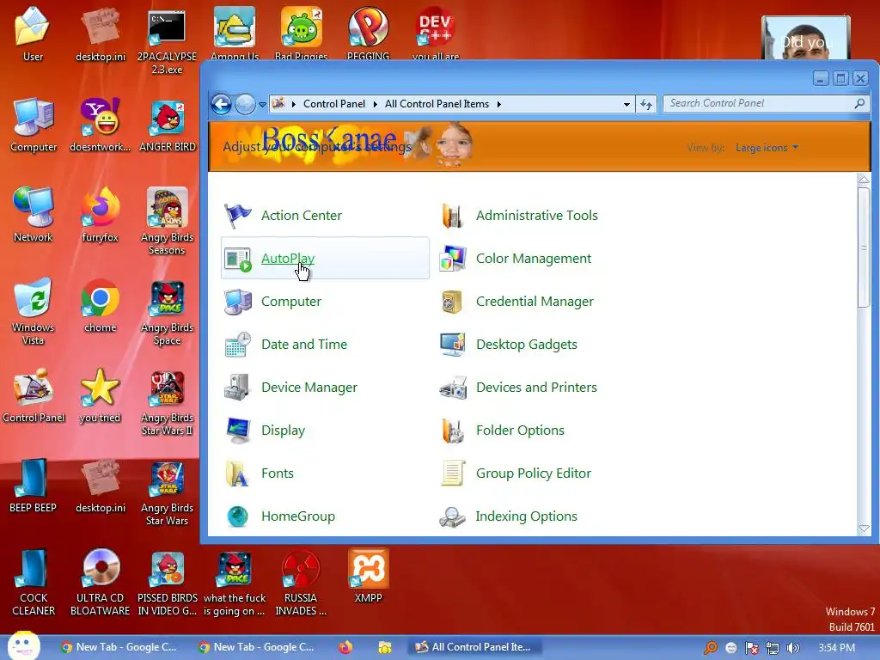This screenshot has width=880, height=660.
Task: Click the Back navigation button
Action: (x=222, y=104)
